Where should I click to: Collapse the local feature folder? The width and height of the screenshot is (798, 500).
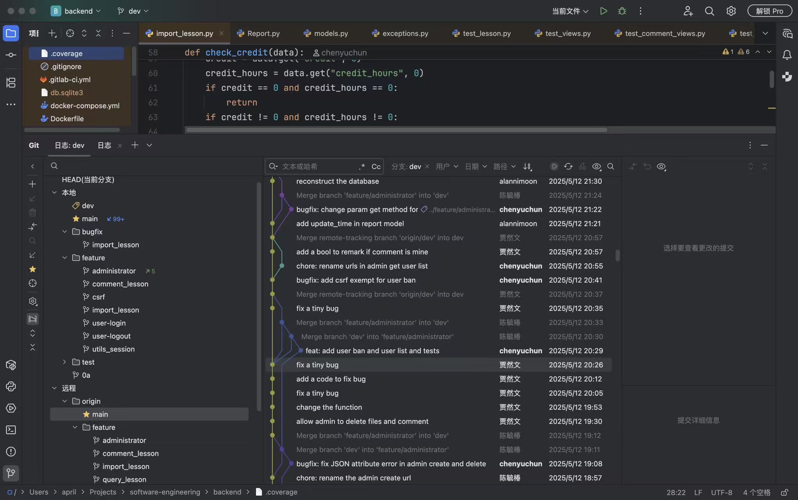[64, 258]
